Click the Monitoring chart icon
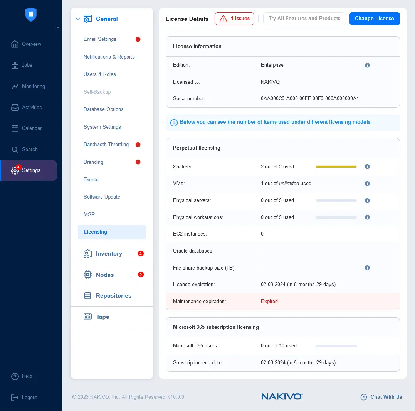Image resolution: width=415 pixels, height=411 pixels. click(x=15, y=86)
